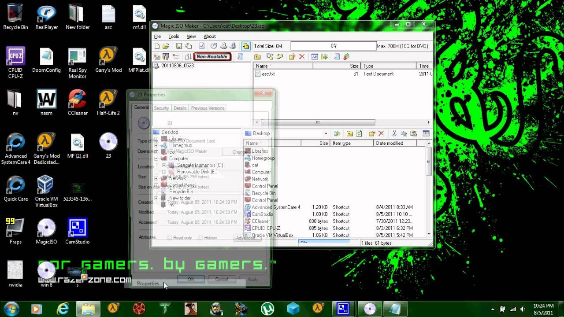Click the paste clipboard icon in lower toolbar

(x=414, y=133)
